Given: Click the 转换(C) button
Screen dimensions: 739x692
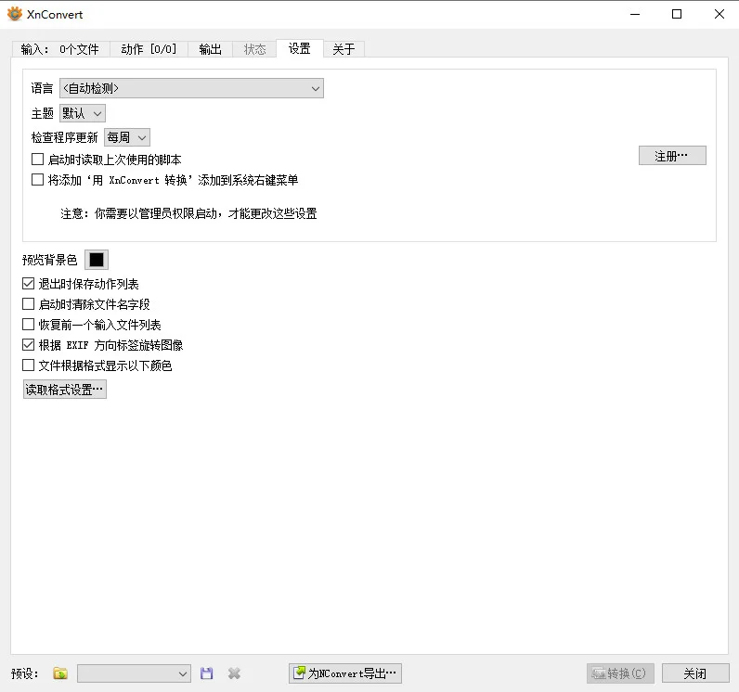Looking at the screenshot, I should (620, 673).
